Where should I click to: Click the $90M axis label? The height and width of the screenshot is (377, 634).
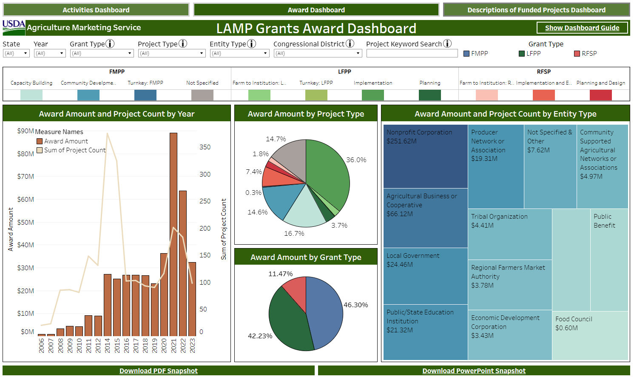pos(26,131)
